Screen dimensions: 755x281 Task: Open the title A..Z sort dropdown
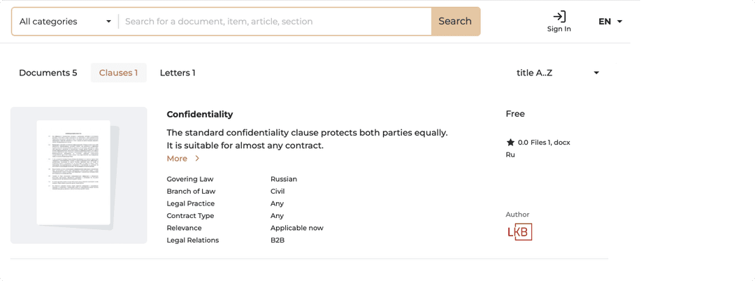(557, 73)
